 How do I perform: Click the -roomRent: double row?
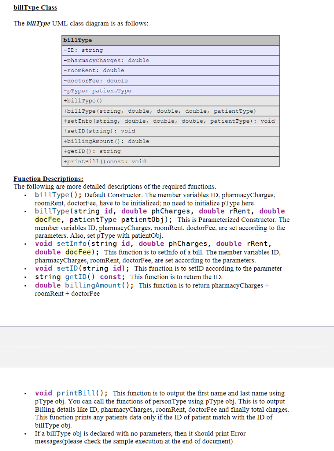[x=171, y=70]
